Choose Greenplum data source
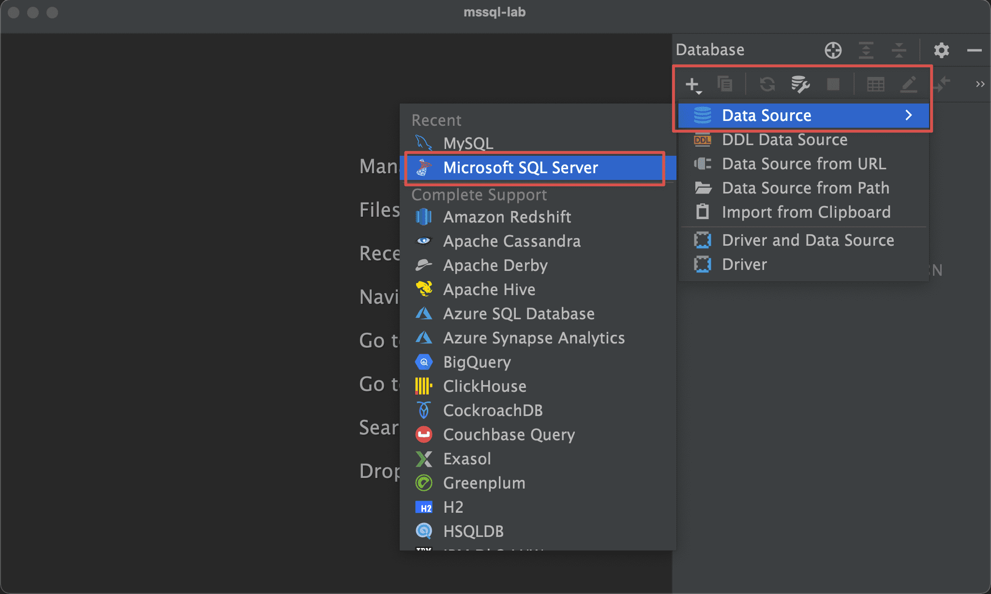 coord(538,483)
